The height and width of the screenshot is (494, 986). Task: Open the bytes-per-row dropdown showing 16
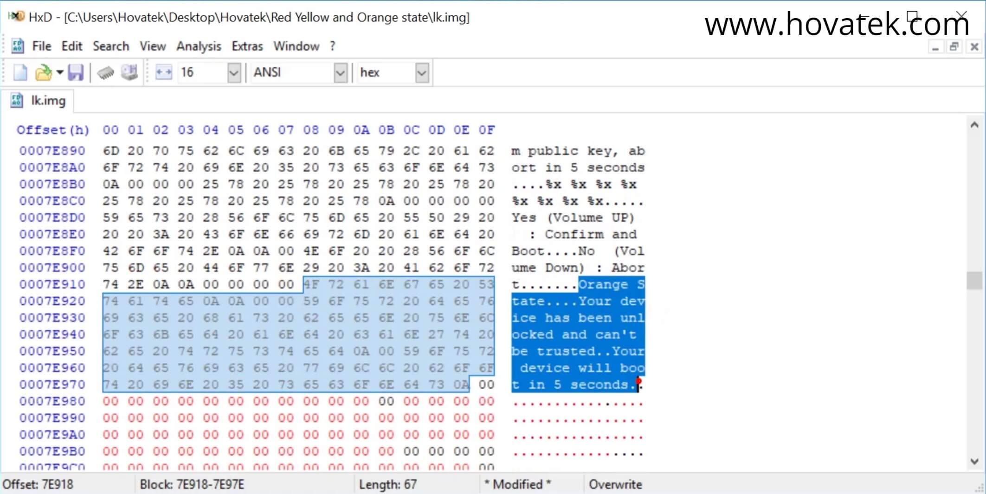tap(234, 72)
